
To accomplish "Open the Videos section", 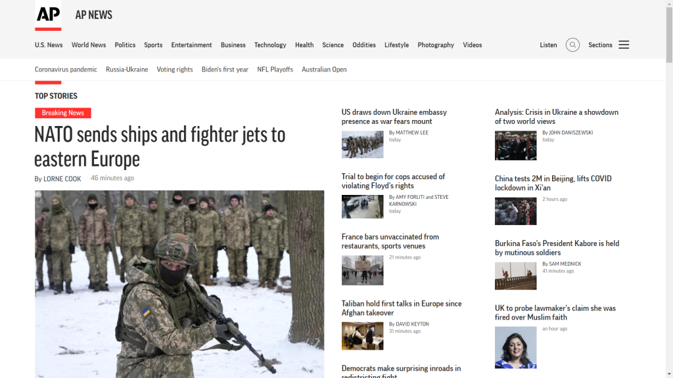I will [x=472, y=45].
